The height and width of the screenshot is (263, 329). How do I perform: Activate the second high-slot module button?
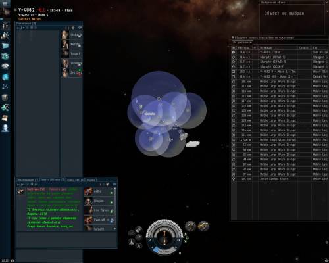pos(203,226)
